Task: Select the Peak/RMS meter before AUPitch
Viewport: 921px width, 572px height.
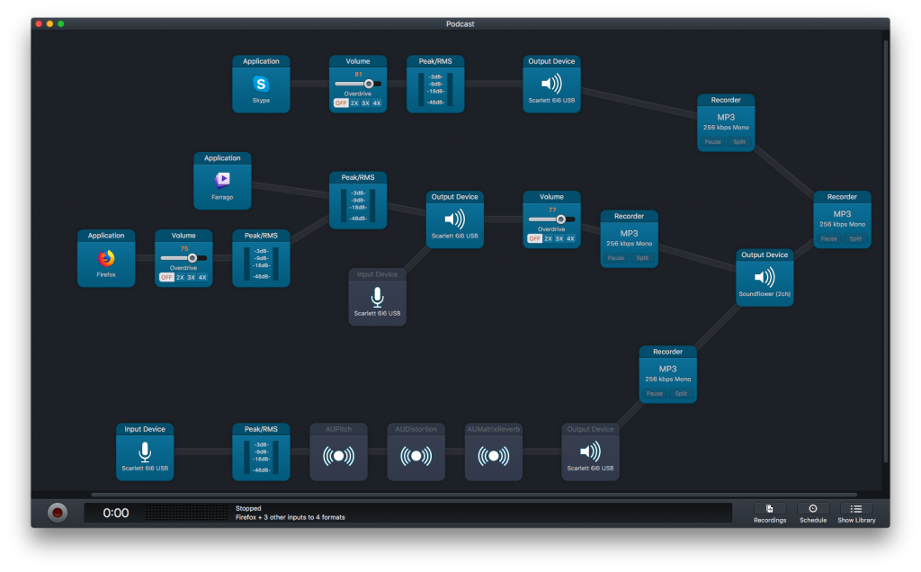Action: coord(261,452)
